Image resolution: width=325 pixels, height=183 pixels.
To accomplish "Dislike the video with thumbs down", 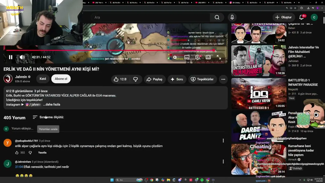I will (x=136, y=79).
